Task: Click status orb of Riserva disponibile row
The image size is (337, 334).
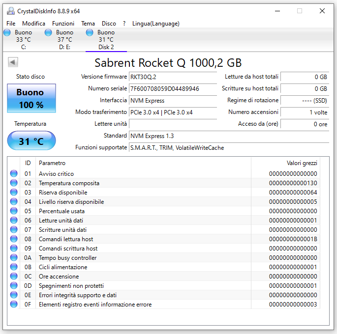Action: click(x=14, y=192)
